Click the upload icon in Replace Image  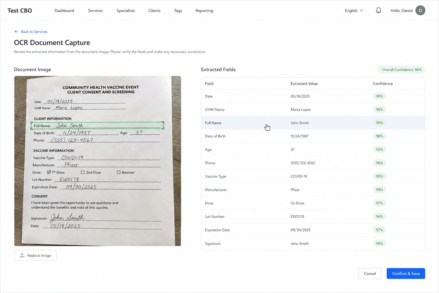click(22, 255)
